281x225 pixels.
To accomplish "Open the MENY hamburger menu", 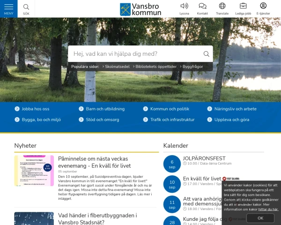I will click(8, 9).
